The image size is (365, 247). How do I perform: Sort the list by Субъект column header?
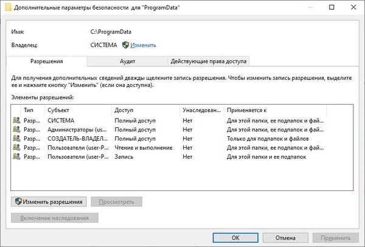coord(78,110)
